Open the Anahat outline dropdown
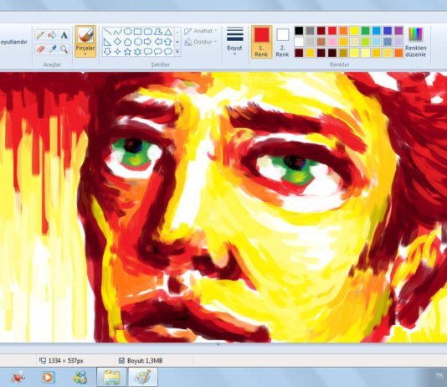447x387 pixels. coord(201,31)
